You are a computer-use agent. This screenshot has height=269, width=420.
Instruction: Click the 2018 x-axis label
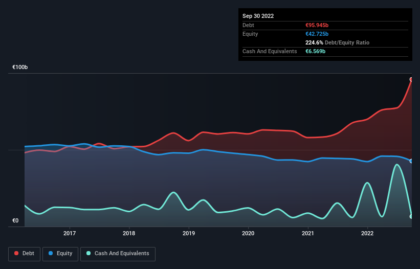(129, 233)
